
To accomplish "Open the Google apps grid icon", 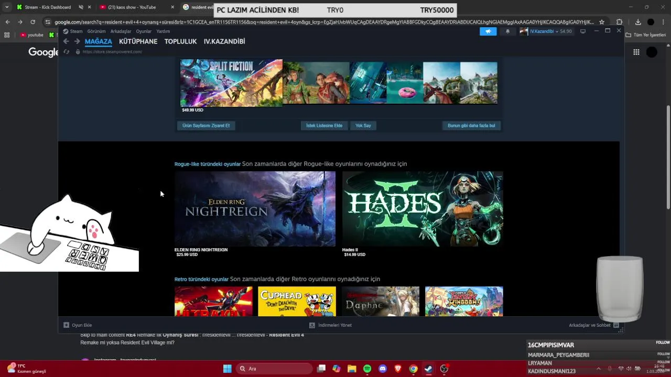I will point(636,52).
